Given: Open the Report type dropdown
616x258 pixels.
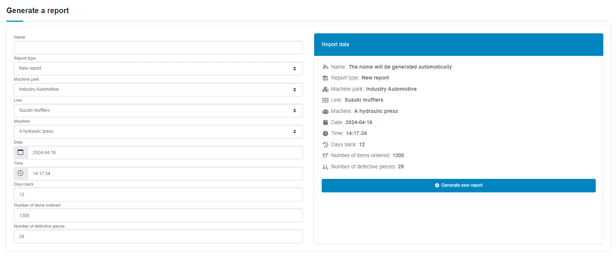Looking at the screenshot, I should tap(158, 69).
